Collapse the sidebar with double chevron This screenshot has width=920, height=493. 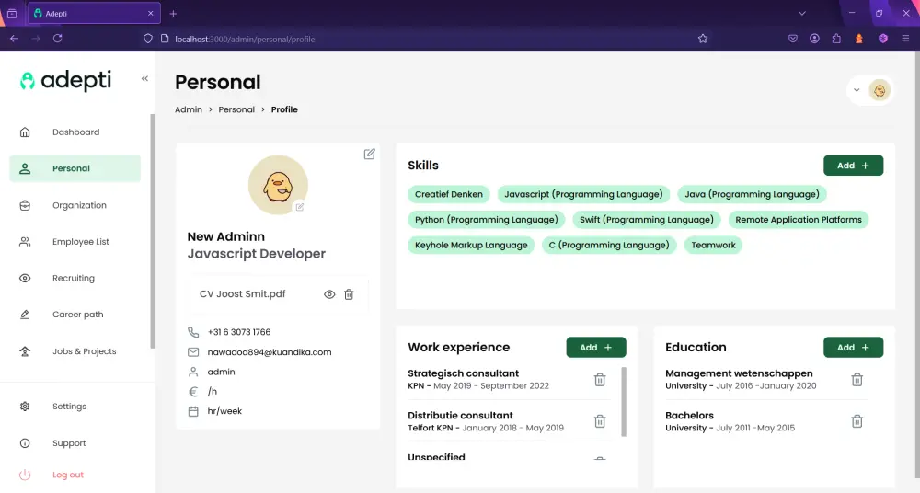click(144, 79)
